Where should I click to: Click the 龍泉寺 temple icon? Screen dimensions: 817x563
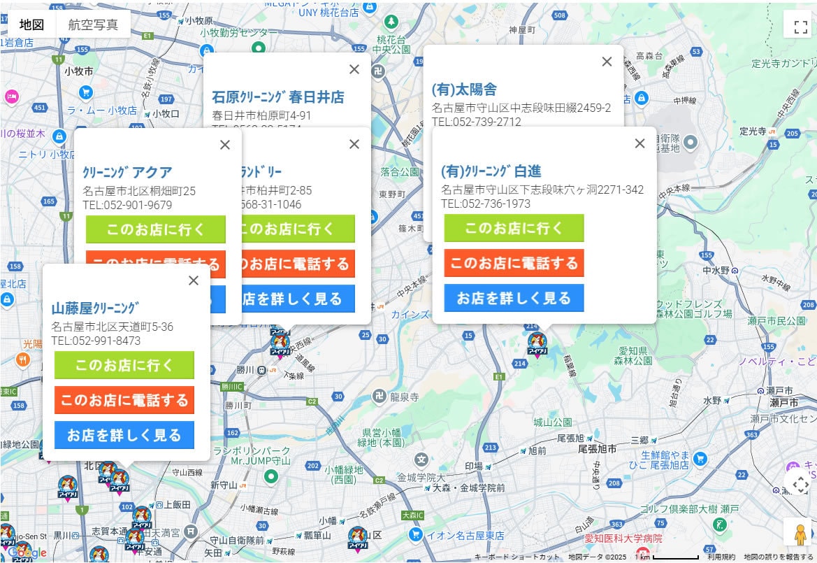pyautogui.click(x=379, y=396)
